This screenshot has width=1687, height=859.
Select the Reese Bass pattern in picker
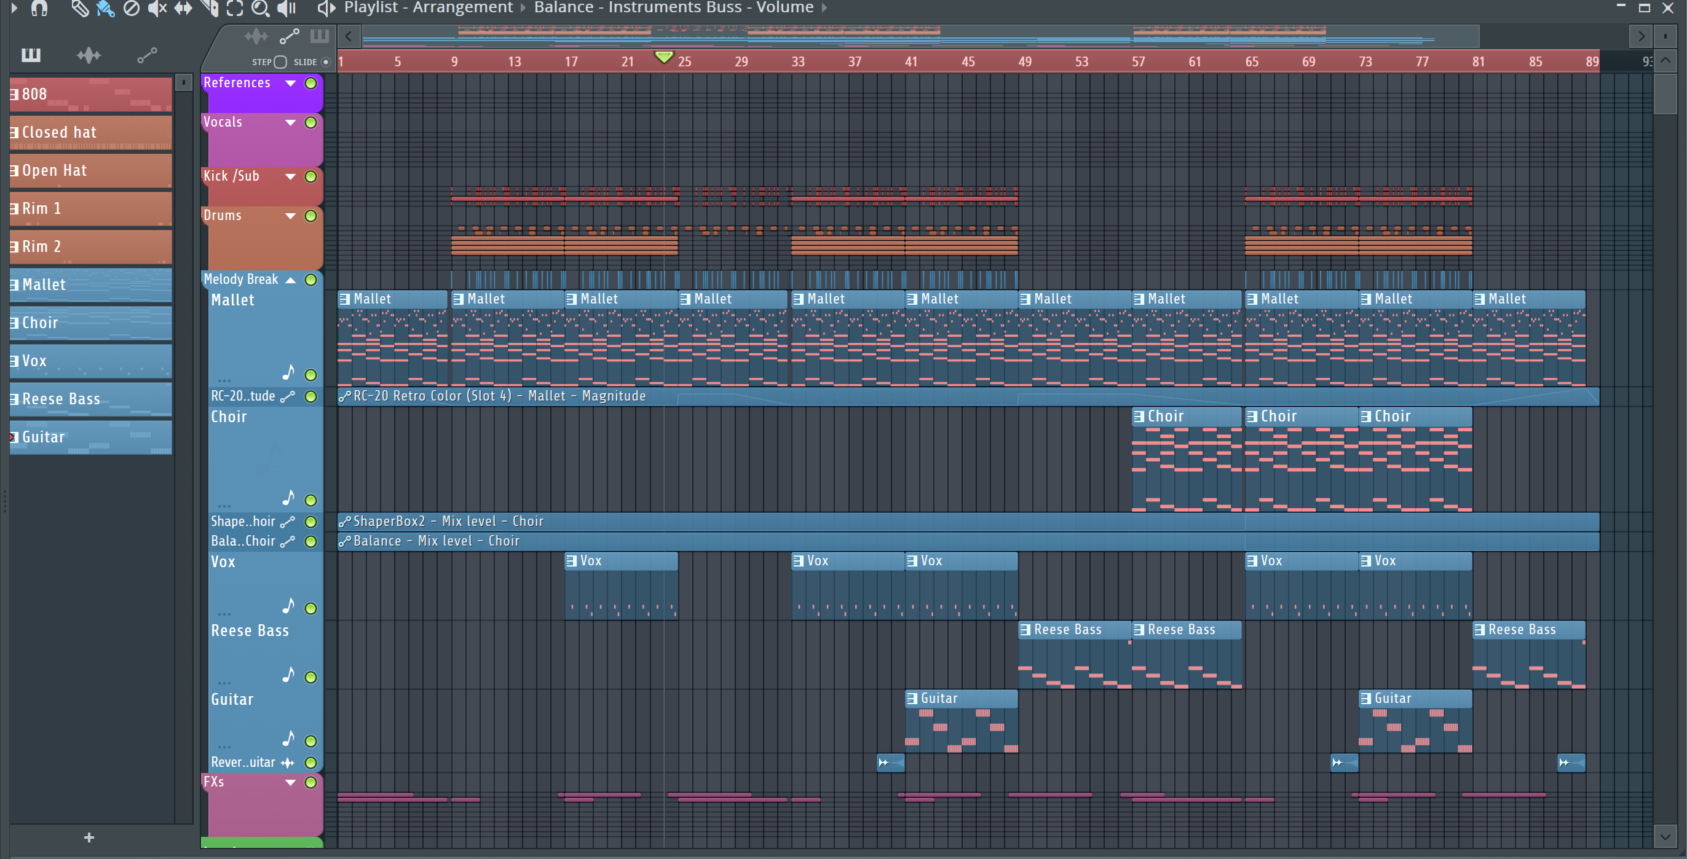coord(90,399)
